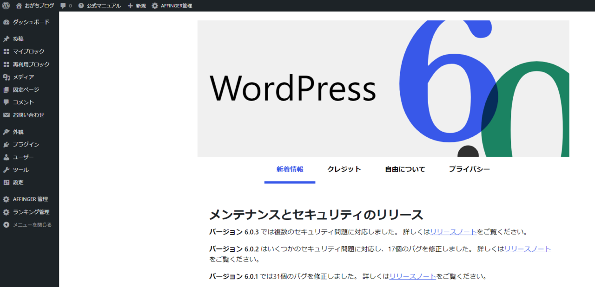This screenshot has height=287, width=595.
Task: Click the pushpin icon for 投稿
Action: [7, 39]
